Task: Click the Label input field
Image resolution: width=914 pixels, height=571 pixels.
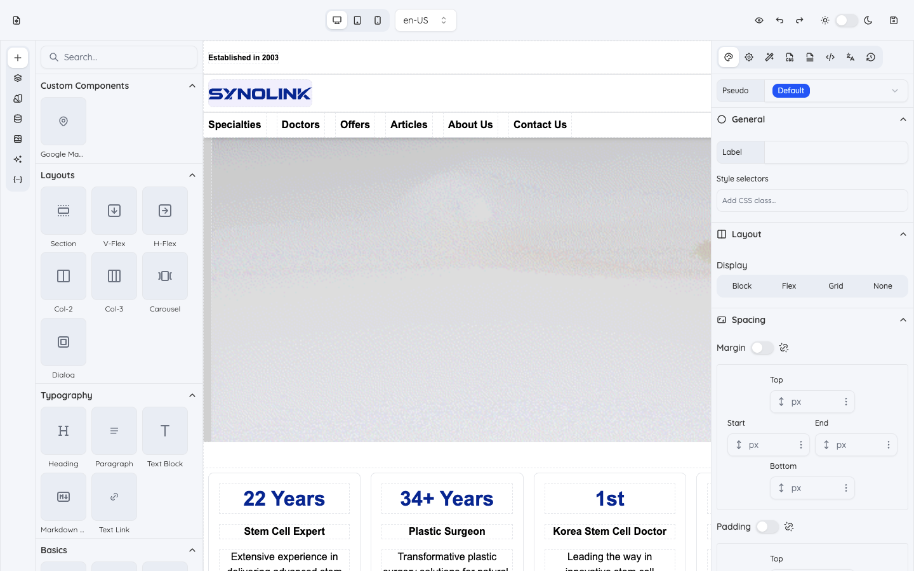Action: point(836,152)
